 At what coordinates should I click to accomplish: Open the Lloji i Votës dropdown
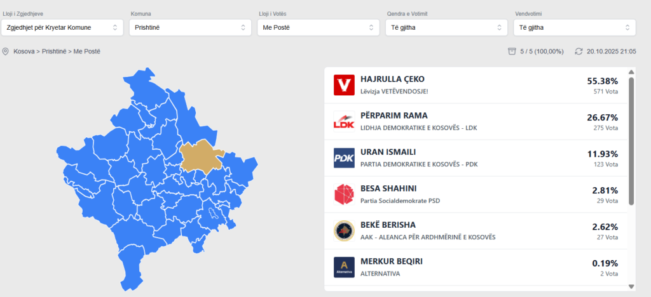pos(318,27)
